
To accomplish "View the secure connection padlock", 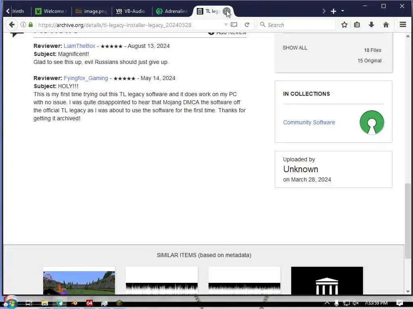I will coord(31,25).
